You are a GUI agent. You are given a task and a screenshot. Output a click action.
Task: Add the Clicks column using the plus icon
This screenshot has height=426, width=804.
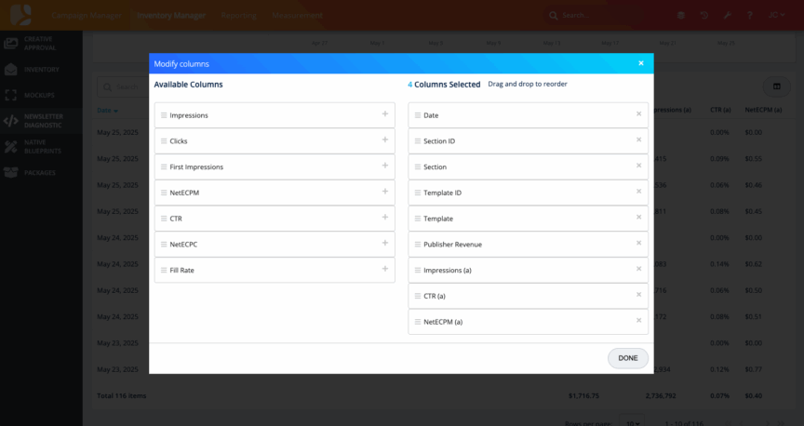[x=384, y=140]
